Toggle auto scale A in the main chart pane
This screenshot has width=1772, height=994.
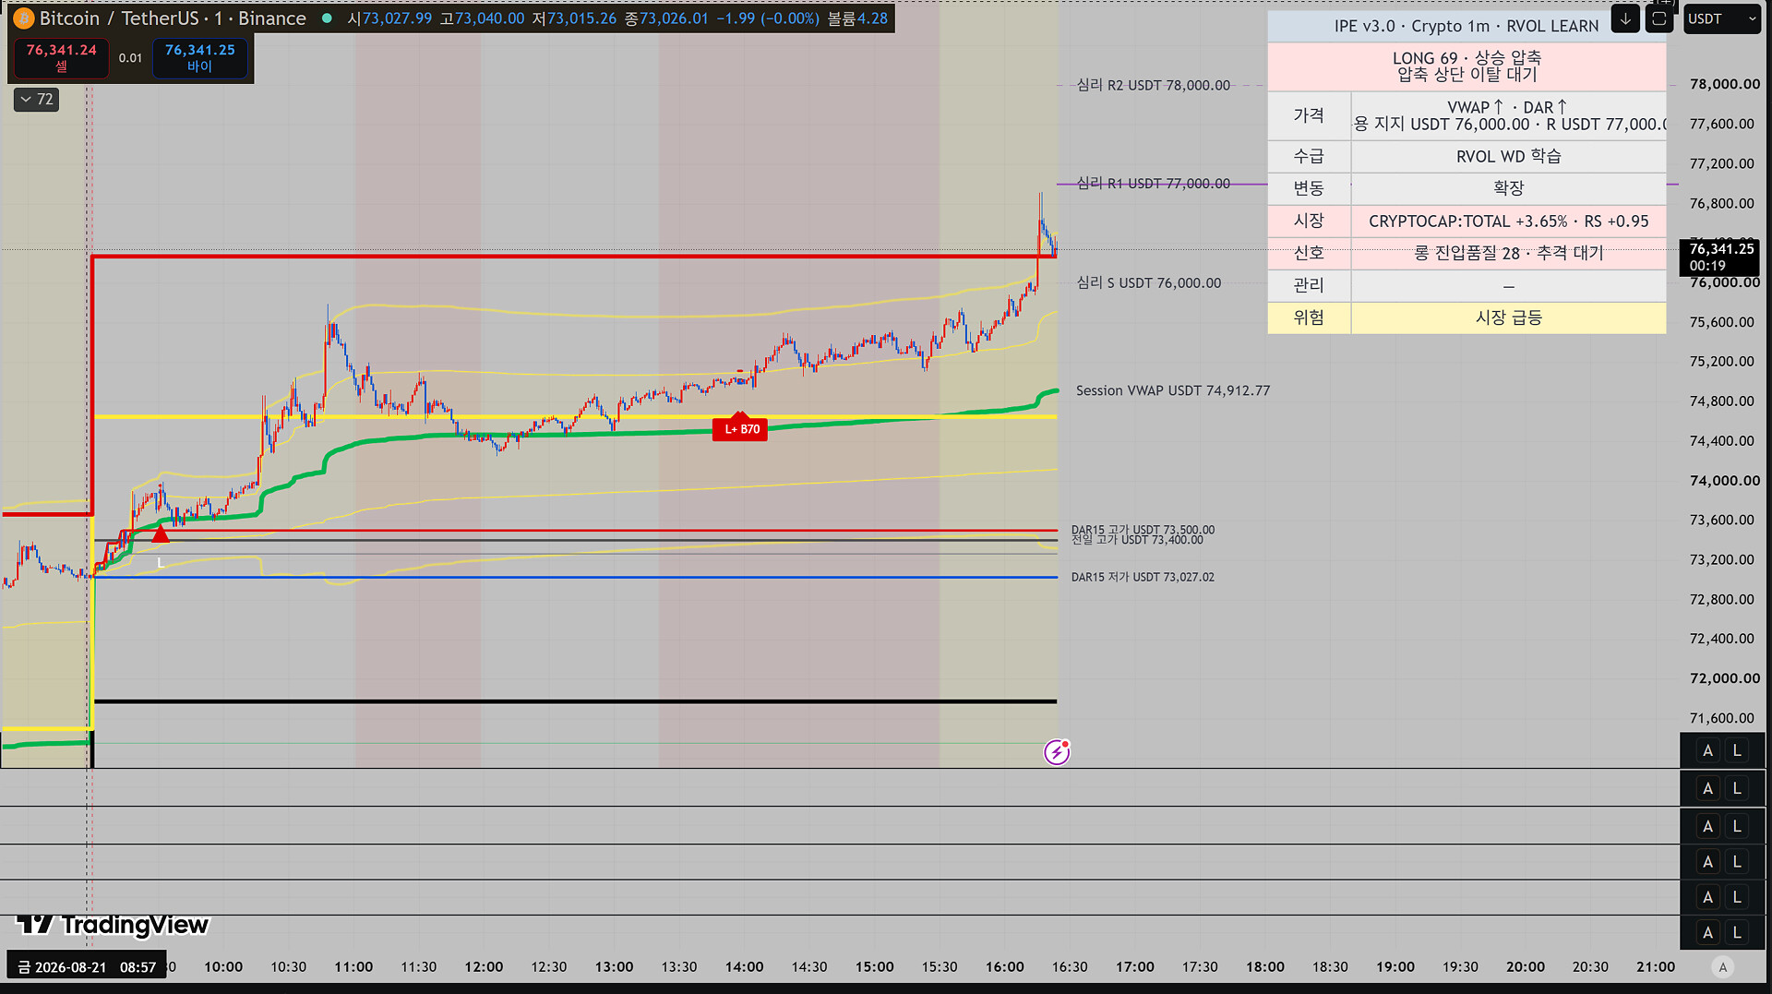click(1707, 751)
